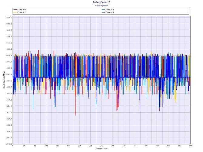This screenshot has height=152, width=203.
Task: Select the Core #1 legend label
Action: (x=22, y=12)
